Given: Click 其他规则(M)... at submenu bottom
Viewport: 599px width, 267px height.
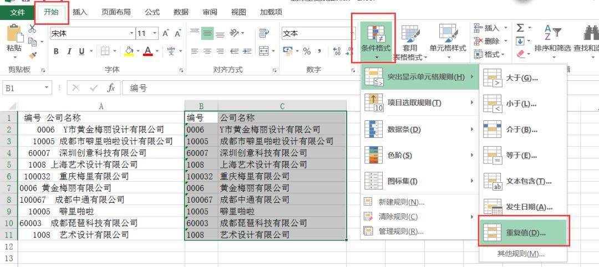Looking at the screenshot, I should coord(521,254).
